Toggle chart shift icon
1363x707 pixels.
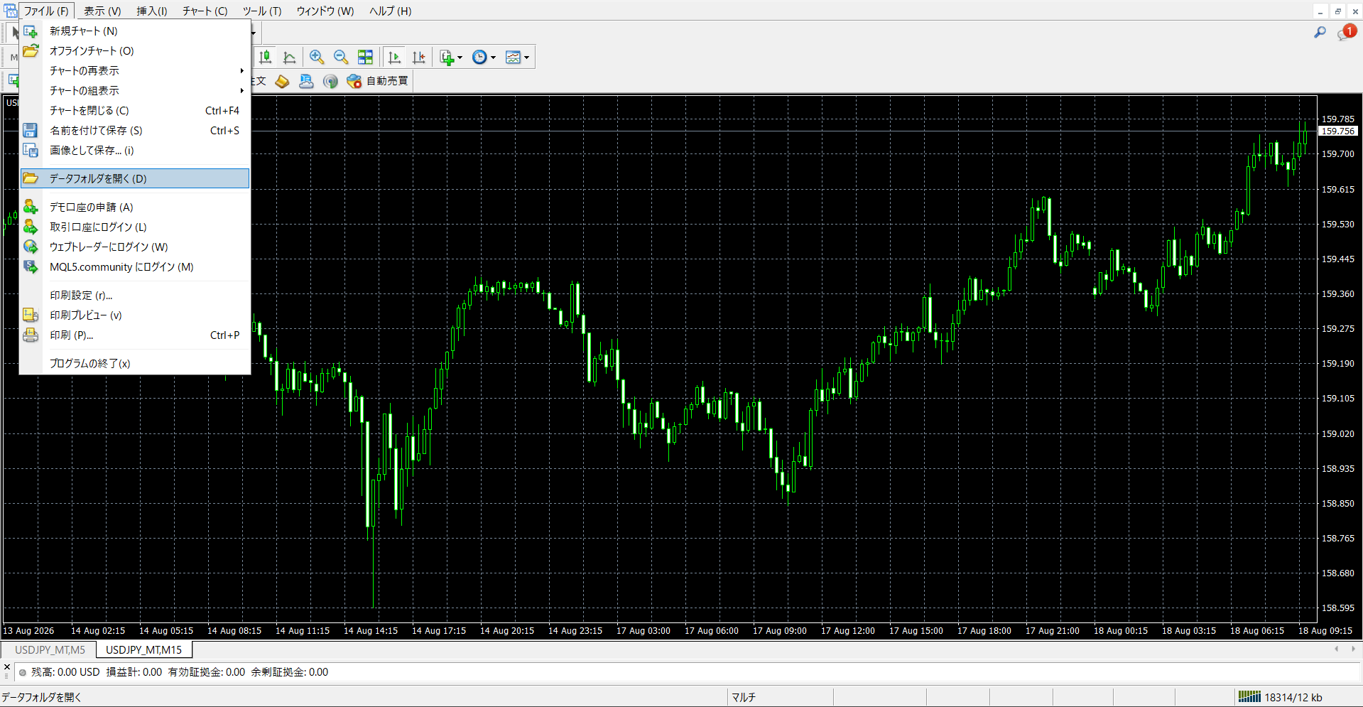[x=419, y=58]
